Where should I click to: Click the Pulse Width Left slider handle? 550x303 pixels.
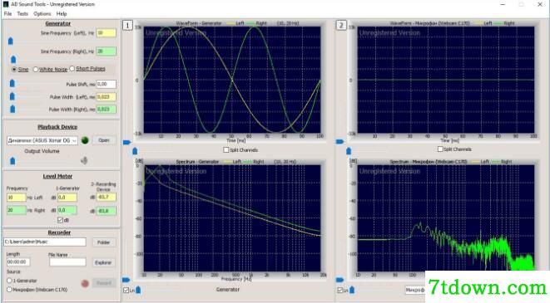click(x=12, y=95)
